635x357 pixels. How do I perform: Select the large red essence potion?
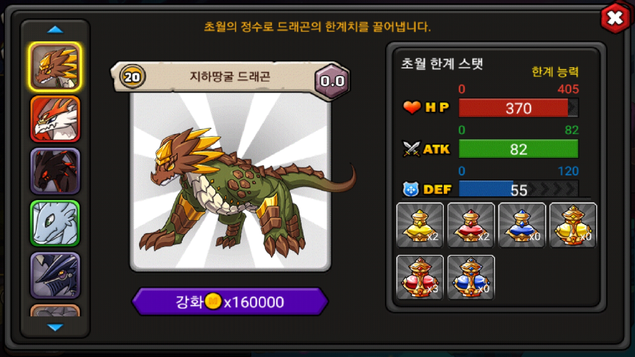[420, 277]
